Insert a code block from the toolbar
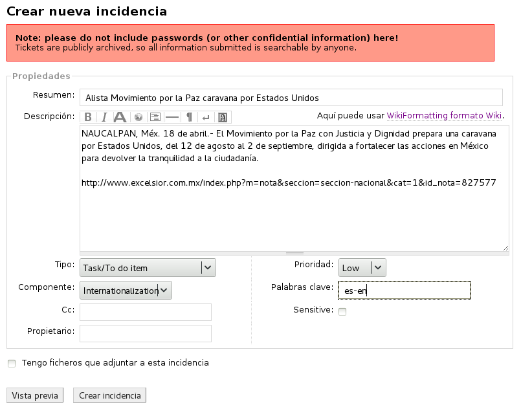The width and height of the screenshot is (521, 407). [x=155, y=117]
